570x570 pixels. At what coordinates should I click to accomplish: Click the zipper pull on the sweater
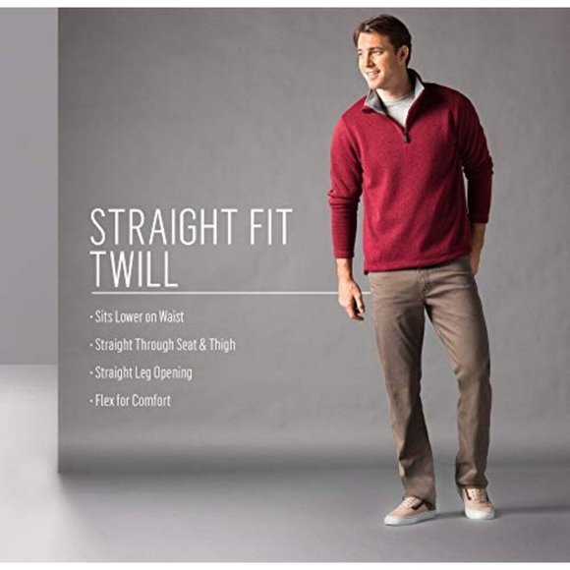(406, 137)
